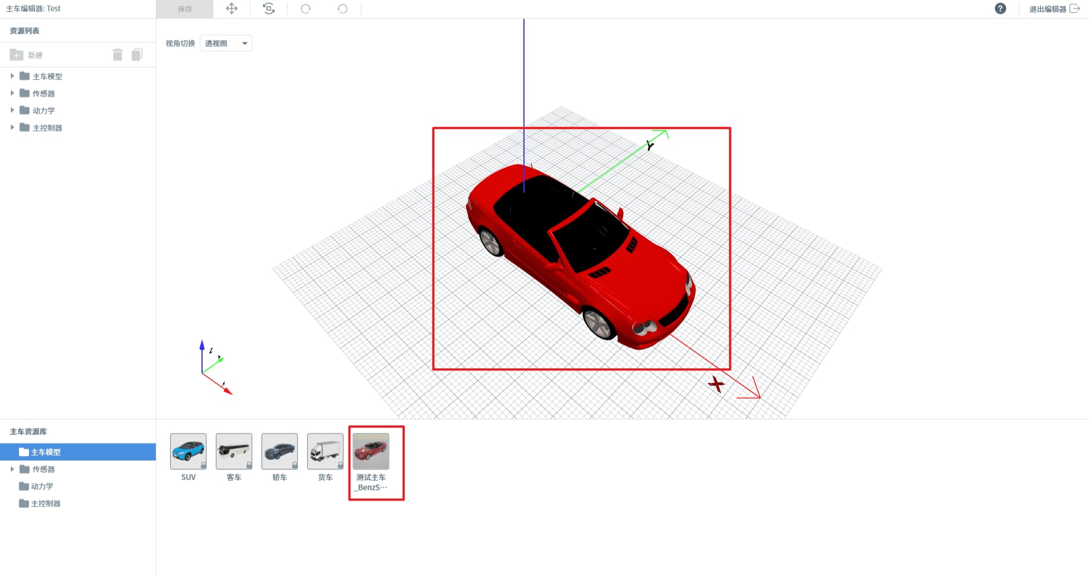The height and width of the screenshot is (576, 1089).
Task: Expand the 传感器 folder in resource list
Action: coord(12,93)
